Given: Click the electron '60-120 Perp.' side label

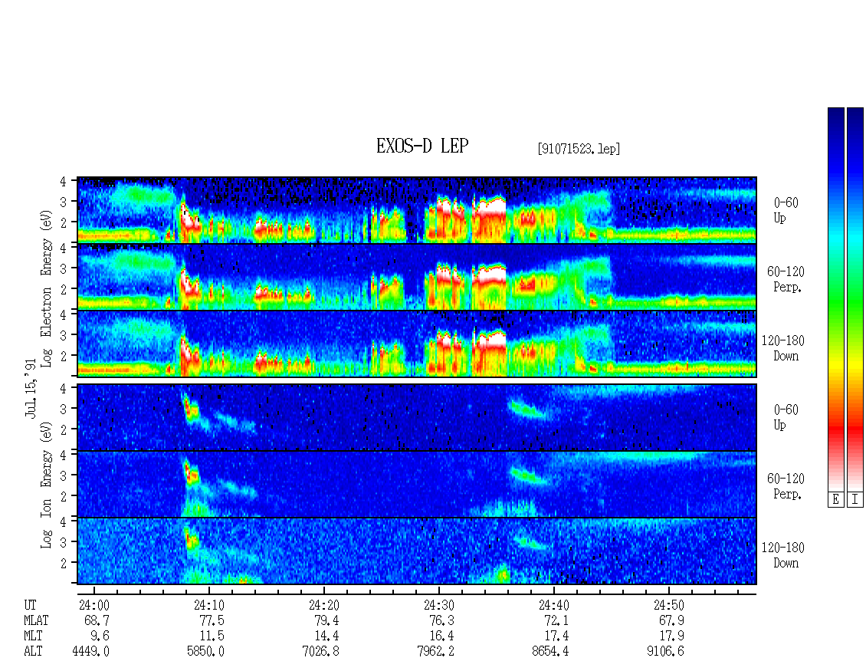Looking at the screenshot, I should 786,279.
